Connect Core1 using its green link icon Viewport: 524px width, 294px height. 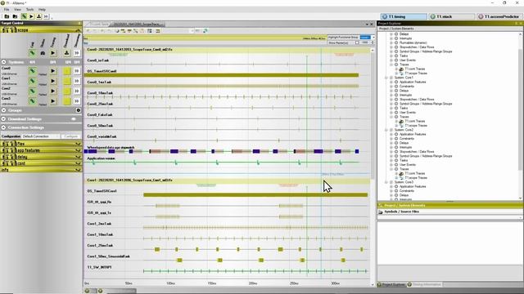pos(33,81)
